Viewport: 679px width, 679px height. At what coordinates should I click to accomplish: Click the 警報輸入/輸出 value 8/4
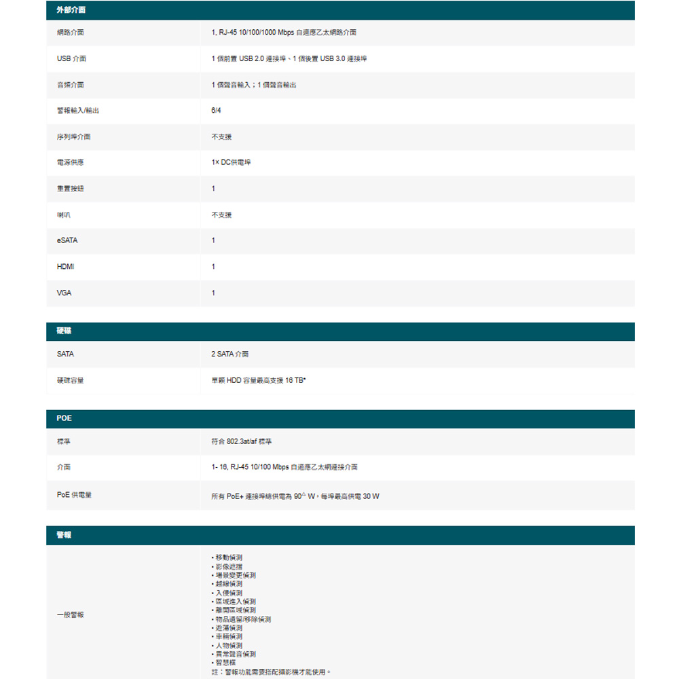[x=216, y=111]
